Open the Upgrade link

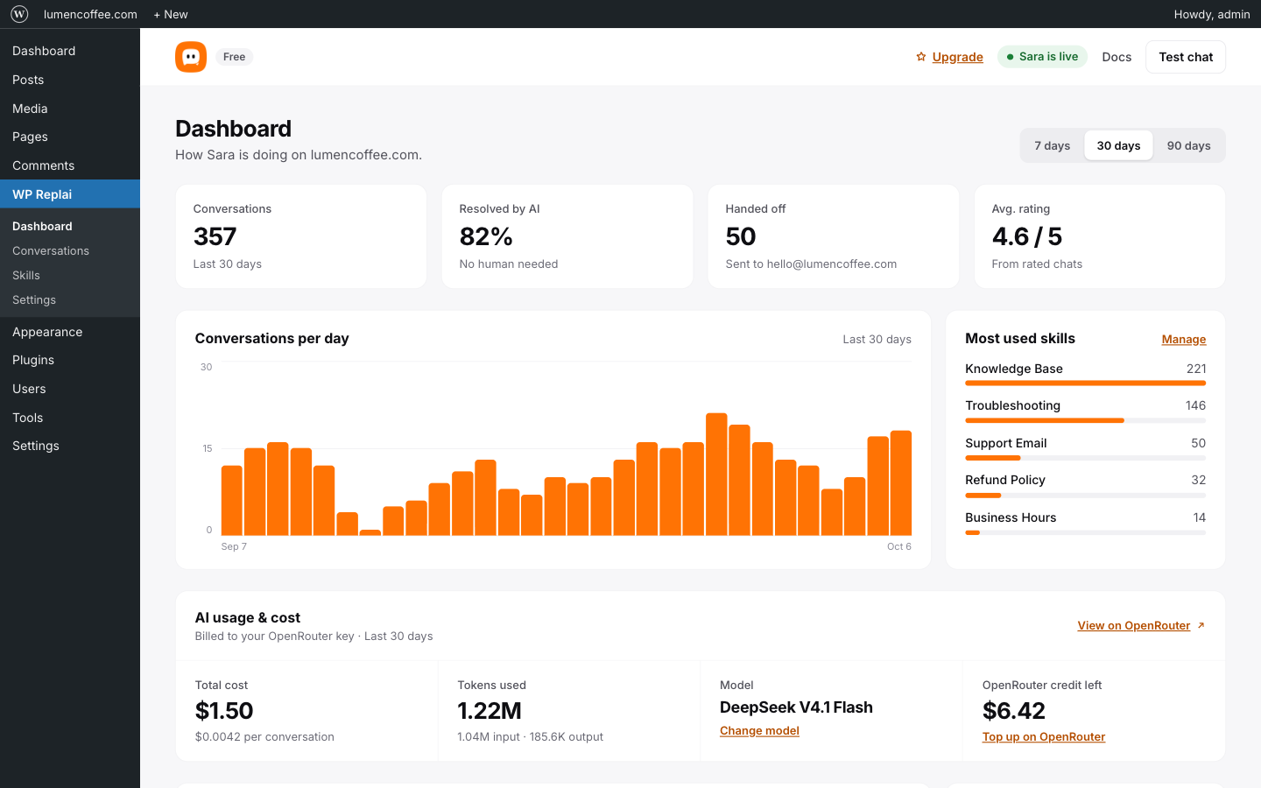(x=957, y=57)
